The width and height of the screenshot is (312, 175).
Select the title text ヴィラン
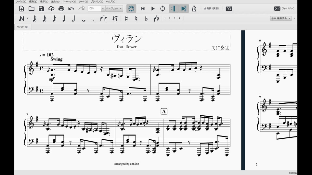click(x=126, y=39)
